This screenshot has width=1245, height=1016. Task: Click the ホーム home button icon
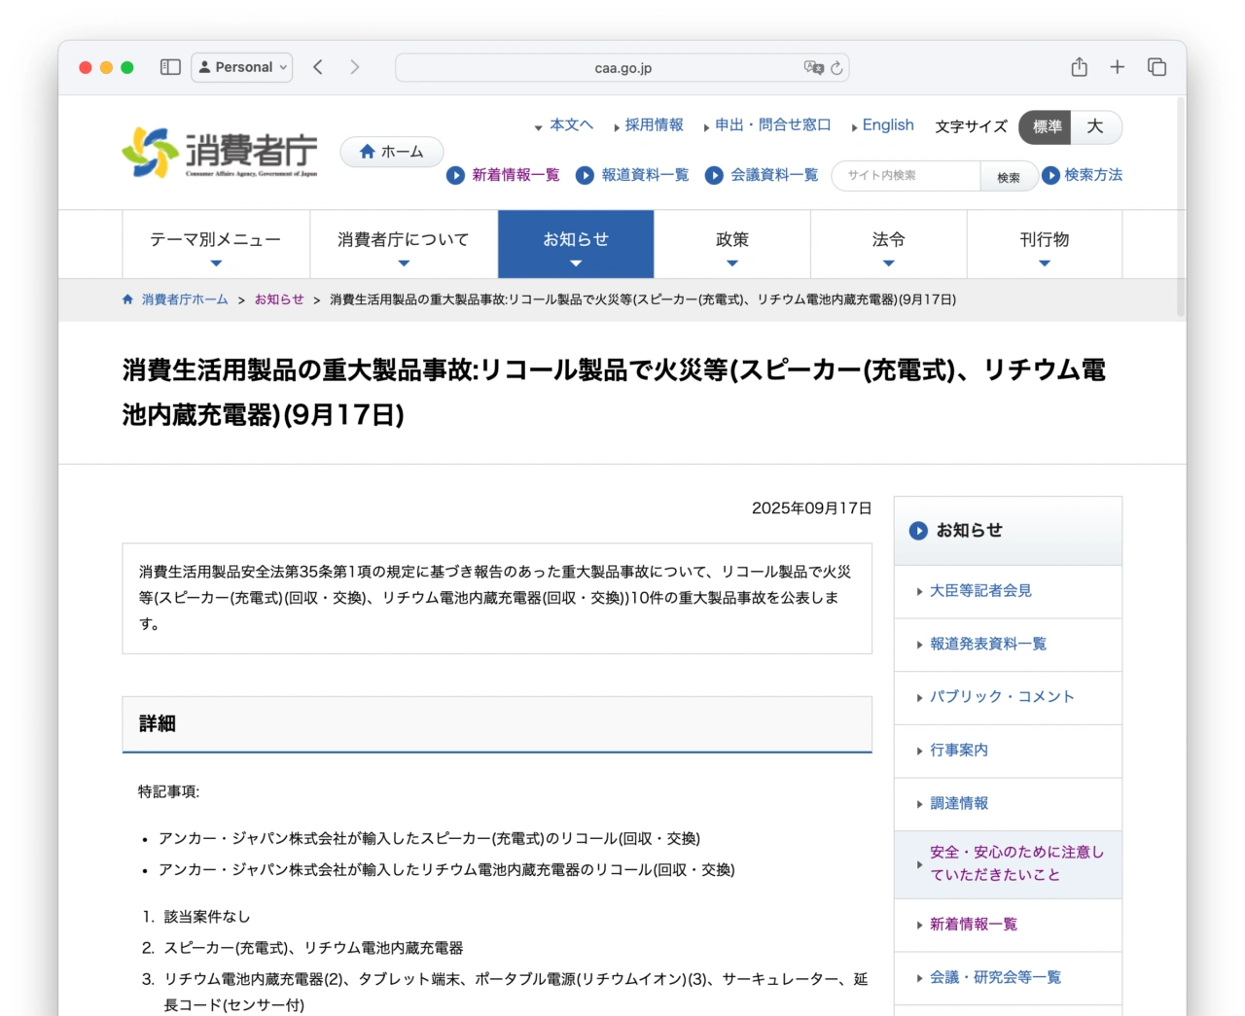coord(368,152)
